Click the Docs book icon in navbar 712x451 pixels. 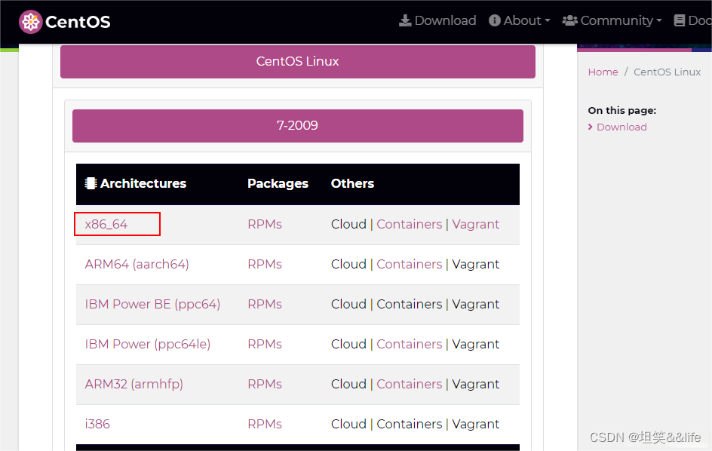tap(680, 20)
